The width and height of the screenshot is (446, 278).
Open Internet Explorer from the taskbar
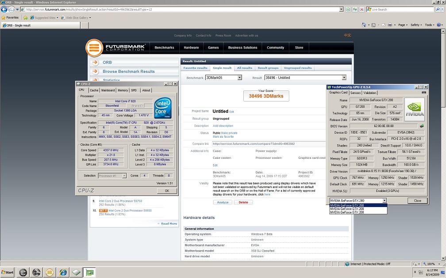click(63, 273)
